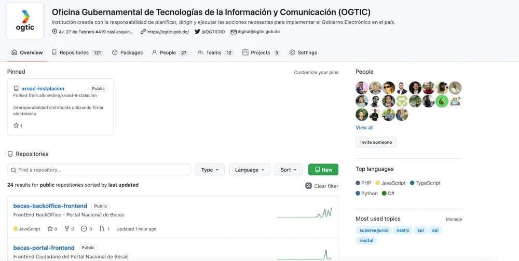
Task: Click activity graph of becas-portal-frontend
Action: (304, 255)
